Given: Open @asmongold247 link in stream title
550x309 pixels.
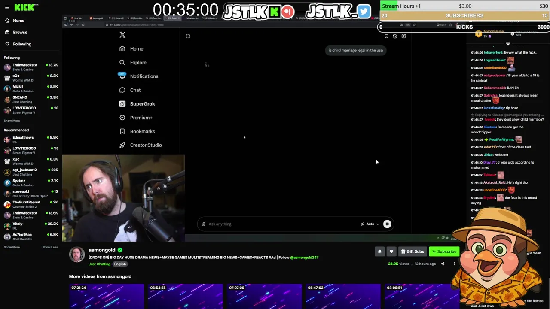Looking at the screenshot, I should coord(304,257).
